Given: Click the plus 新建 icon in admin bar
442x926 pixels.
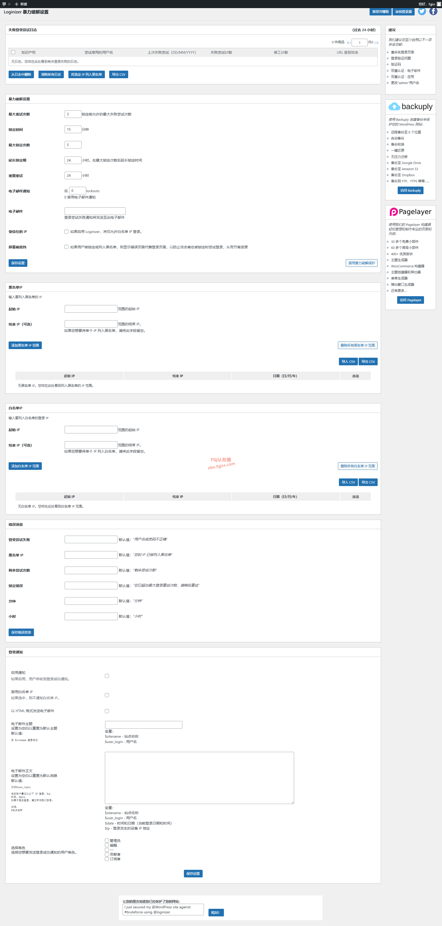Looking at the screenshot, I should 16,4.
